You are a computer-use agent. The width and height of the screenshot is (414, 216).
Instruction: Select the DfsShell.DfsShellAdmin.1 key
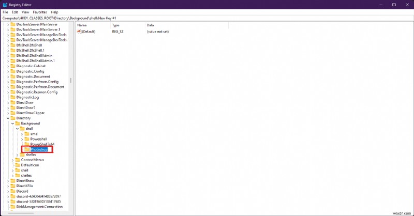pyautogui.click(x=36, y=60)
